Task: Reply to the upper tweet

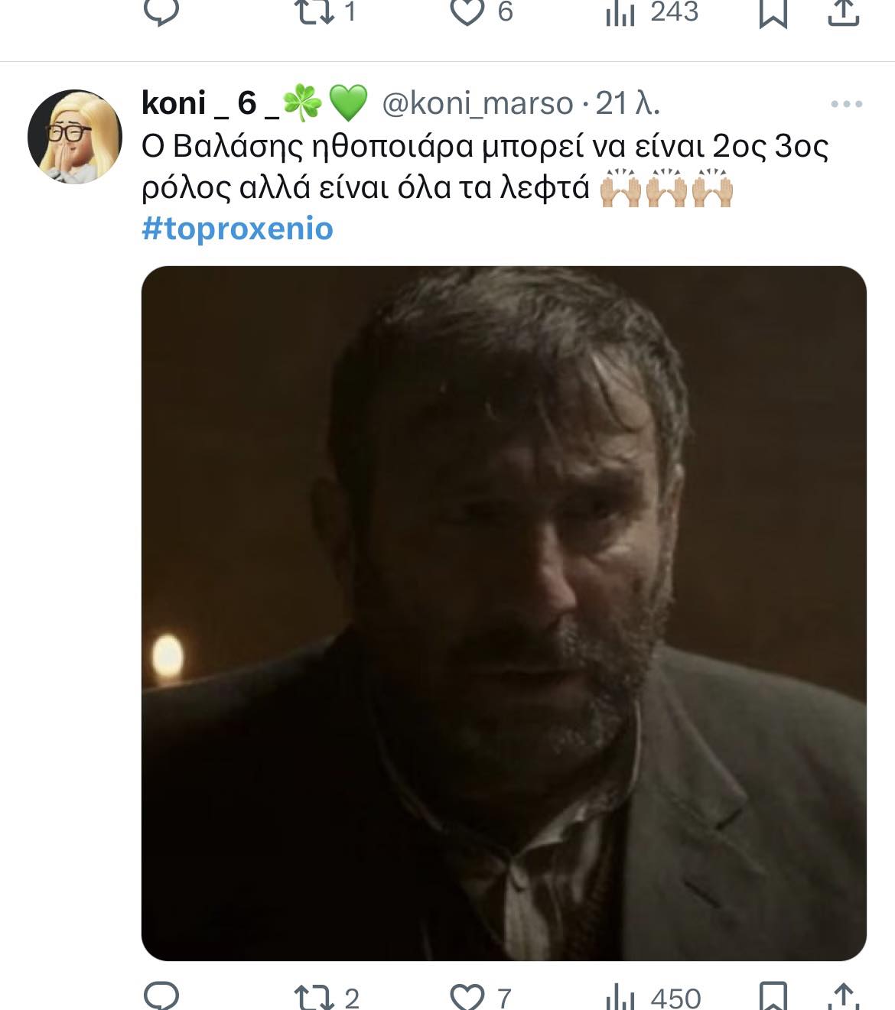Action: [x=161, y=12]
